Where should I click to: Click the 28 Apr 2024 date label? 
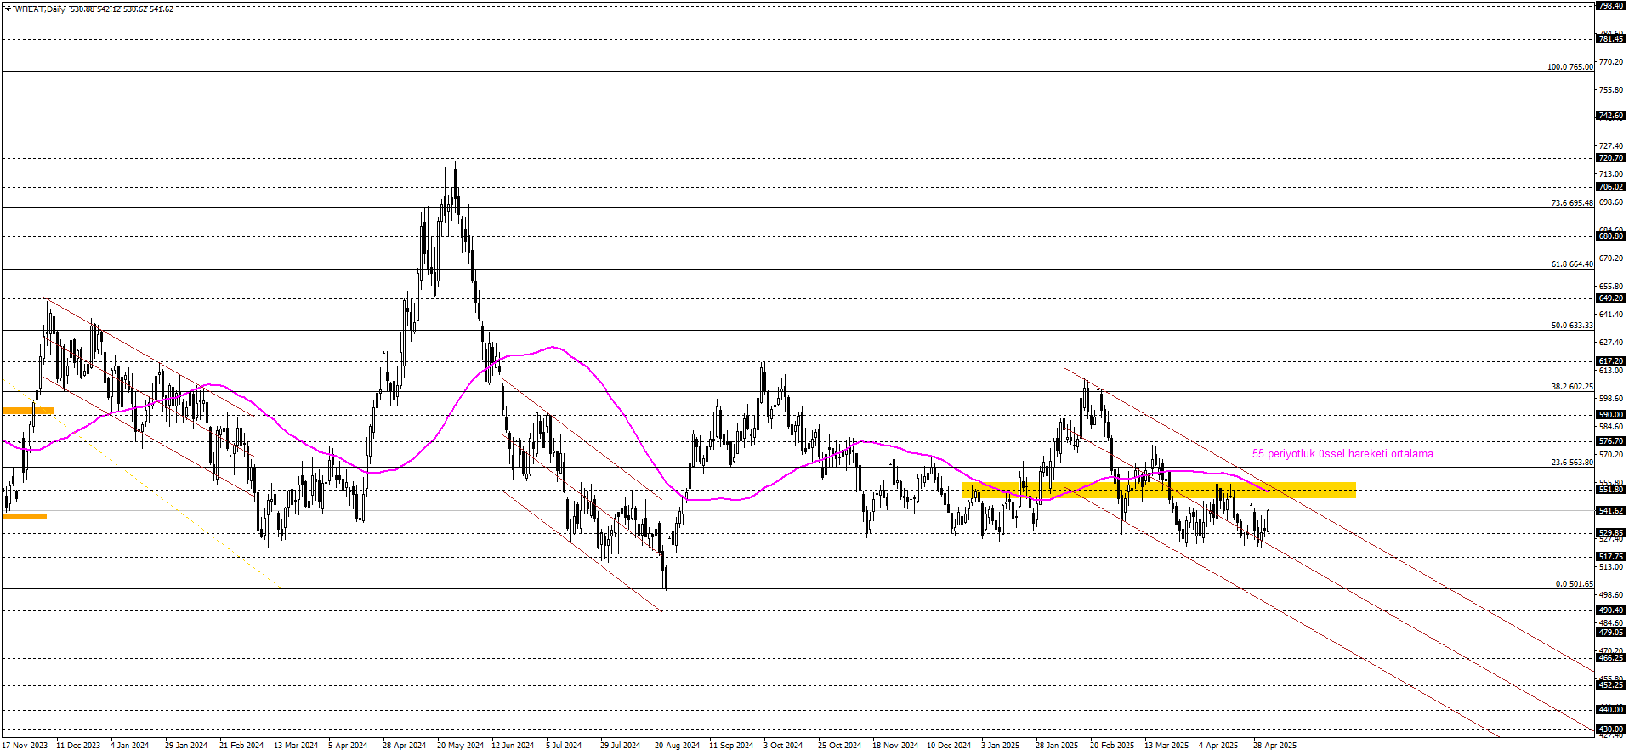(x=405, y=746)
